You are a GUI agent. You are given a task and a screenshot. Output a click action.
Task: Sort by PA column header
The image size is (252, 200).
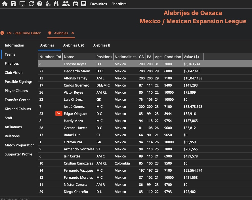tap(150, 57)
